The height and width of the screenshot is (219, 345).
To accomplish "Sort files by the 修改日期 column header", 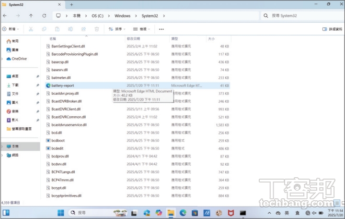I will 133,38.
